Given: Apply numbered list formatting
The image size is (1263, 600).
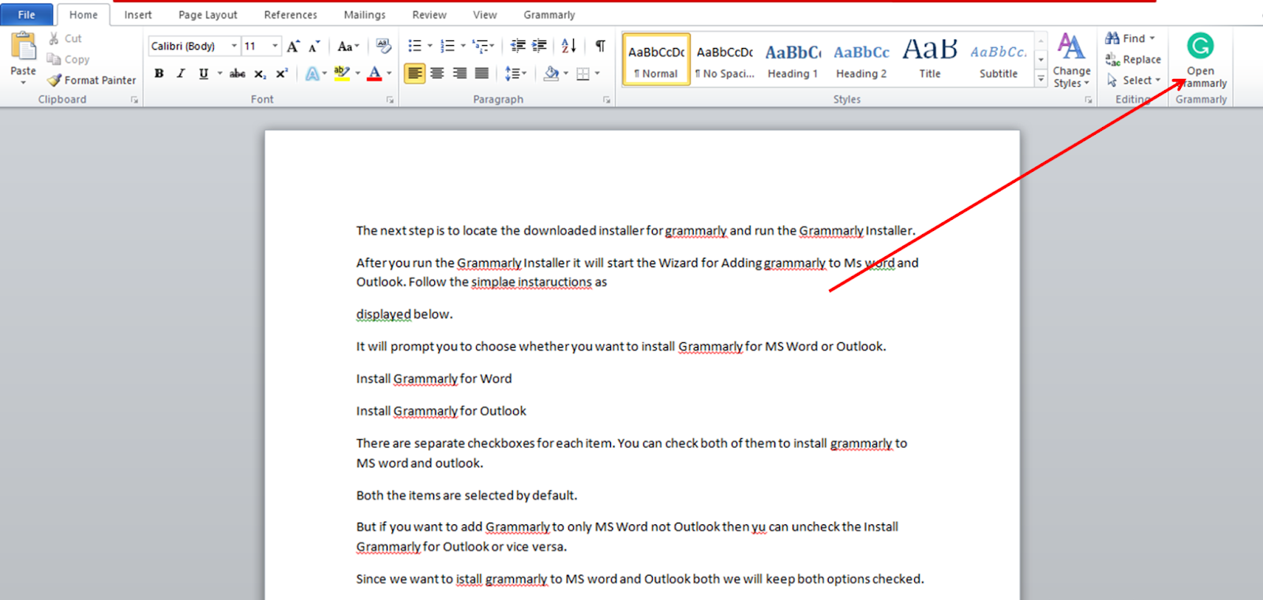Looking at the screenshot, I should click(448, 46).
